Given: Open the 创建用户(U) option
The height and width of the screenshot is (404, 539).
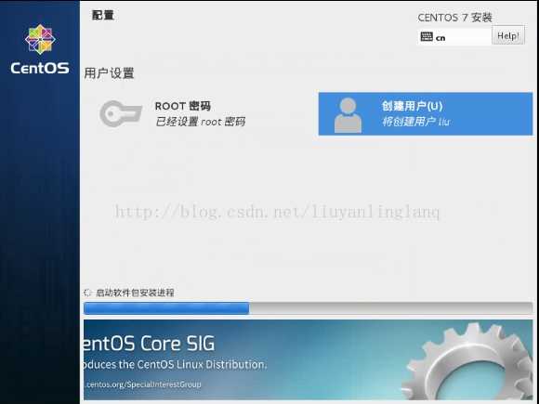Looking at the screenshot, I should tap(426, 114).
